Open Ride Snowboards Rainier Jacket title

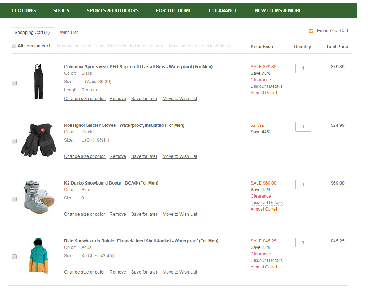point(141,241)
